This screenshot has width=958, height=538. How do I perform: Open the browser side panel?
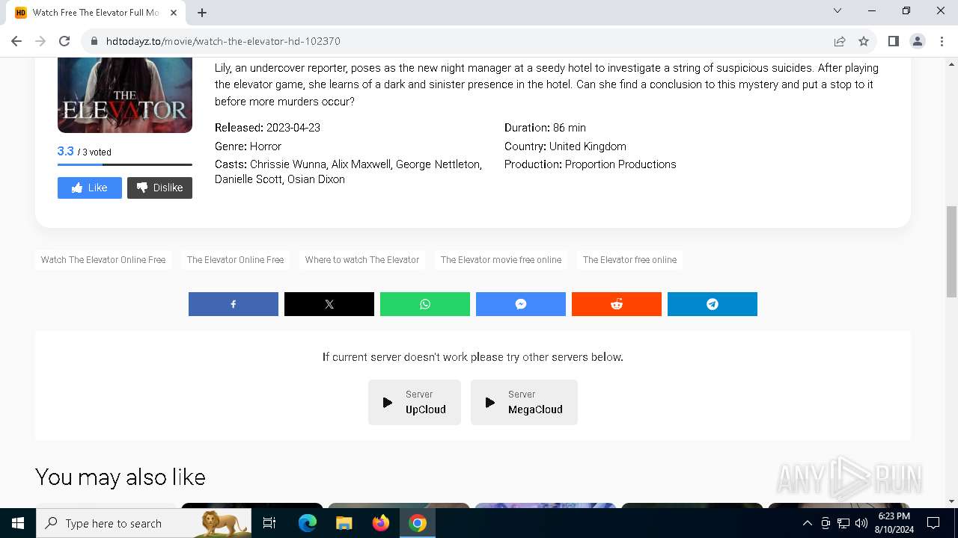[893, 41]
